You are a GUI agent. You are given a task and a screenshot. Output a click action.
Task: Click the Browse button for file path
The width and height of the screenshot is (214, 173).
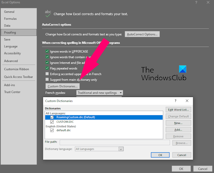coord(182,143)
